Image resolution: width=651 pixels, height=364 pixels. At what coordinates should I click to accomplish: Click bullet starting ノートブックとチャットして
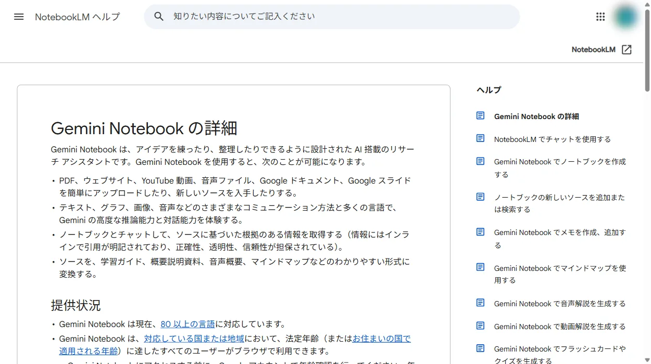coord(234,241)
